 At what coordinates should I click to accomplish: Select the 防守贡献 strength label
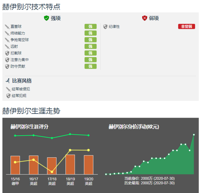pyautogui.click(x=18, y=66)
